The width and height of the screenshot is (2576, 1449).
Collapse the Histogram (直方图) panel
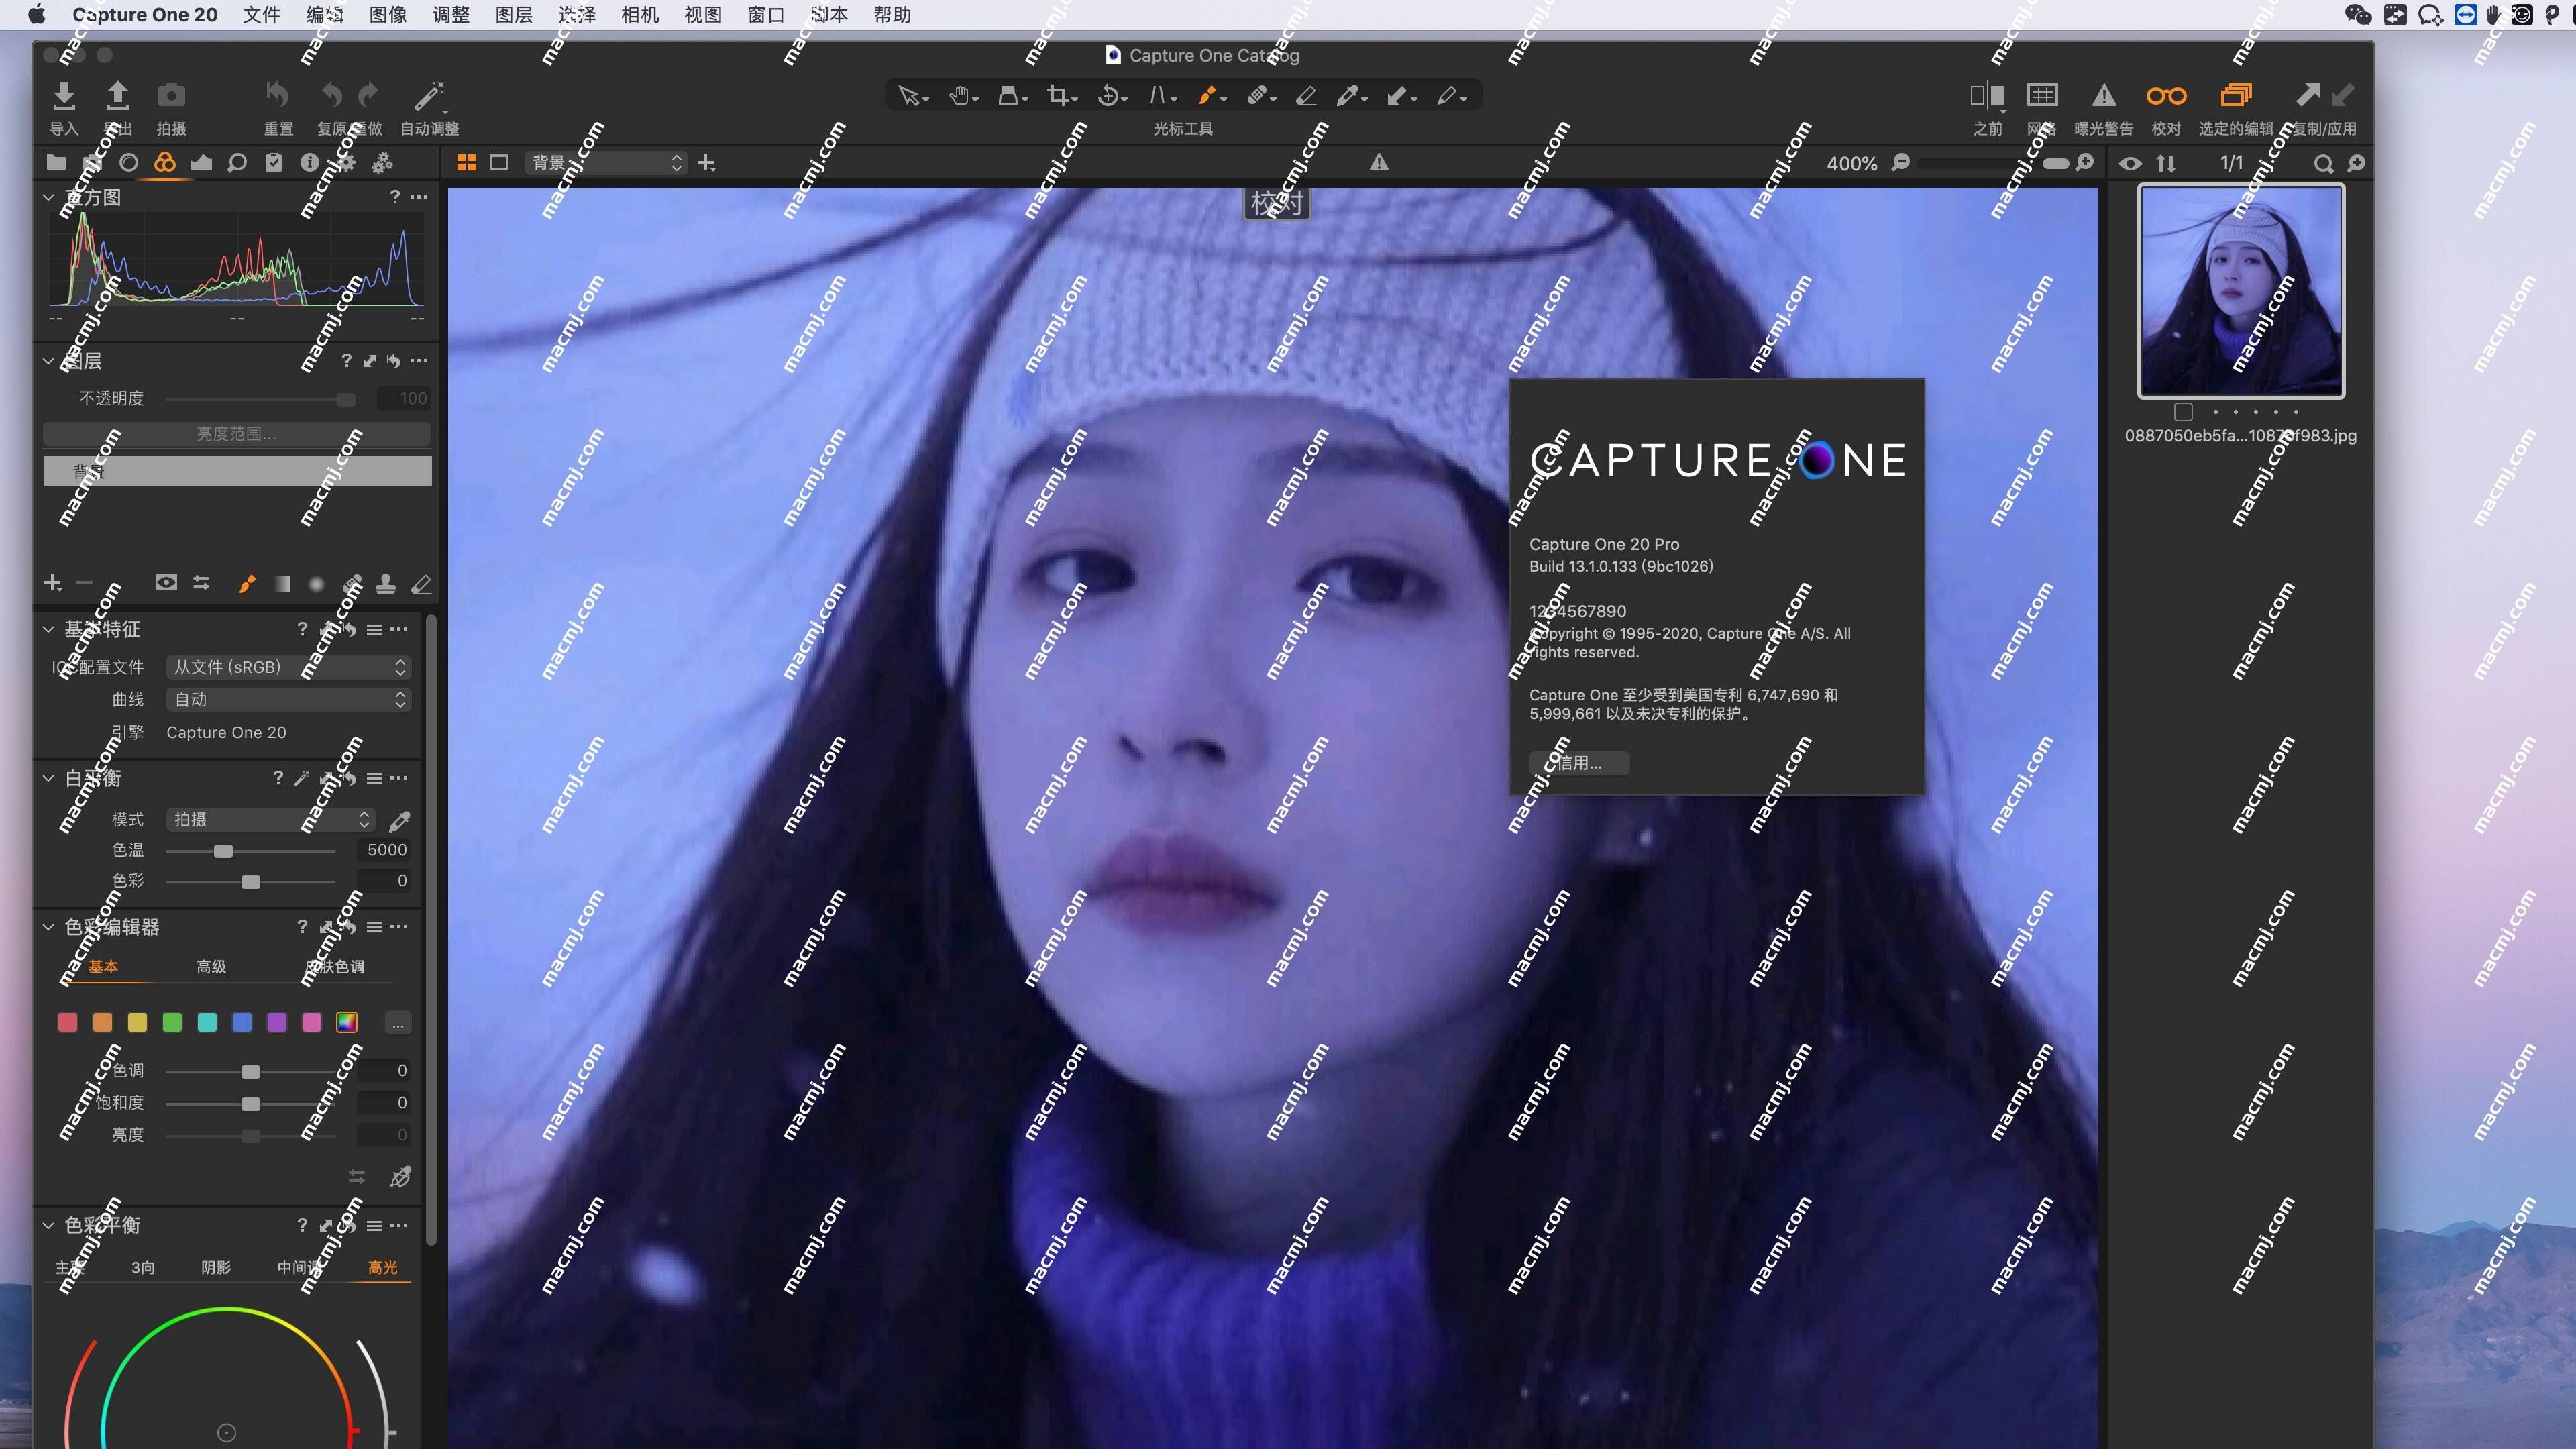pyautogui.click(x=48, y=197)
